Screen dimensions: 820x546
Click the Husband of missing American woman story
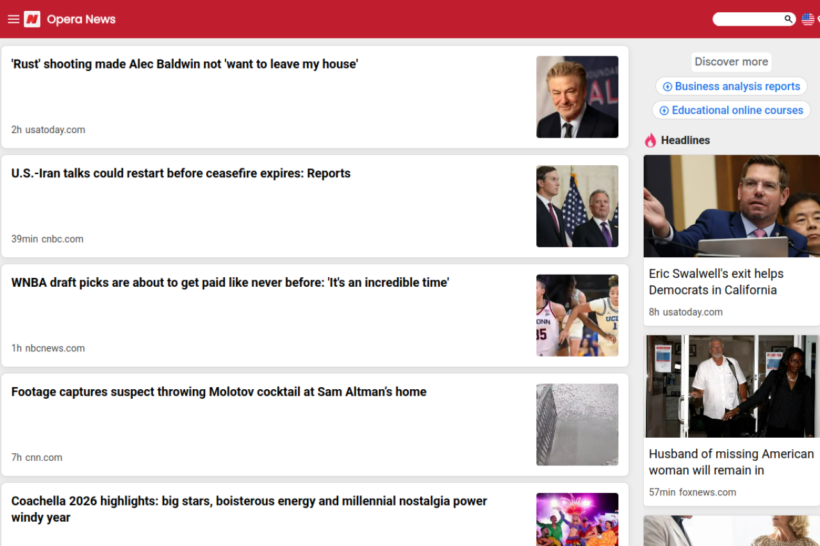[731, 462]
